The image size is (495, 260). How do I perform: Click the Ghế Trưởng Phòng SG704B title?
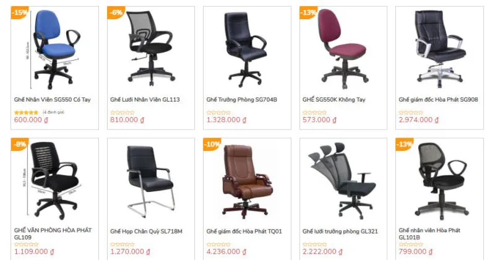[242, 100]
